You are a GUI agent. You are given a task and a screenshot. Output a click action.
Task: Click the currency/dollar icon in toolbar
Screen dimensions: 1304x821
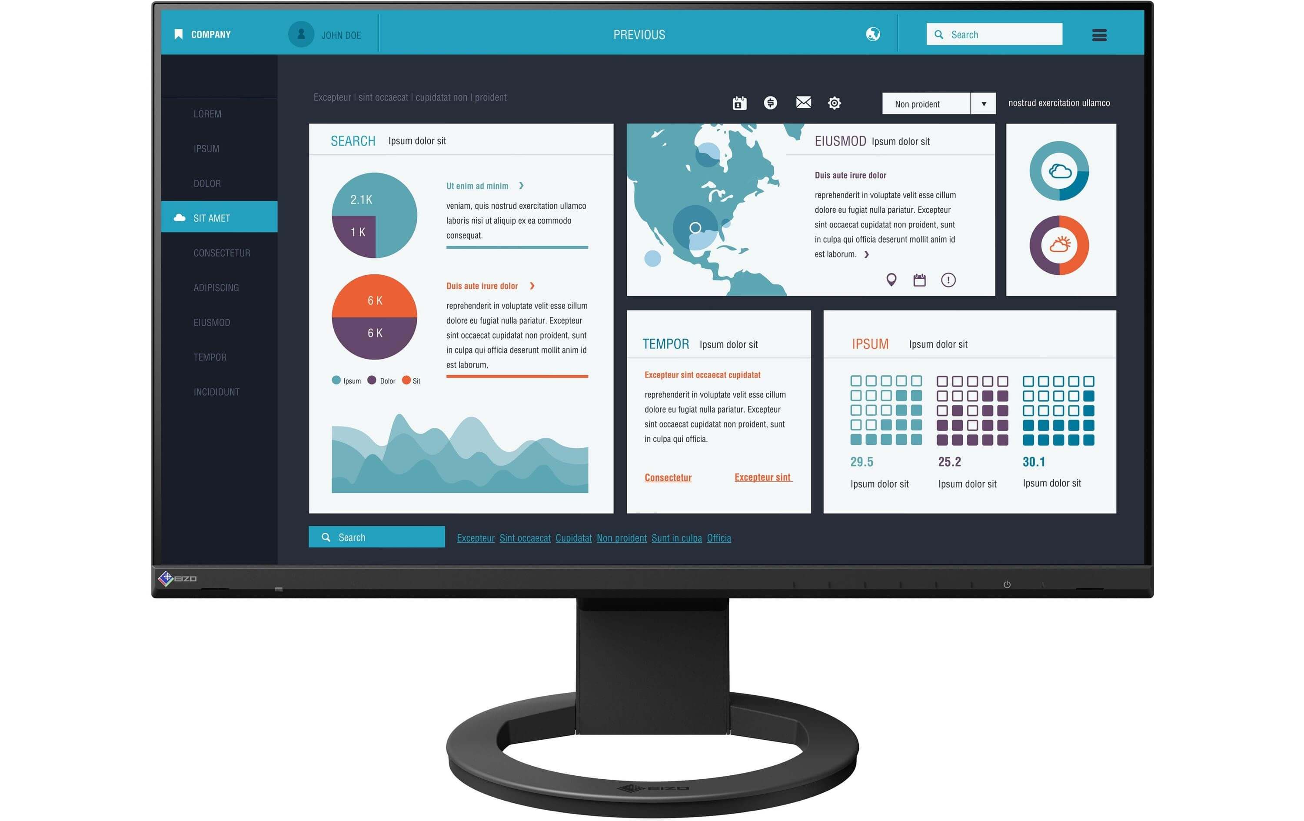770,102
